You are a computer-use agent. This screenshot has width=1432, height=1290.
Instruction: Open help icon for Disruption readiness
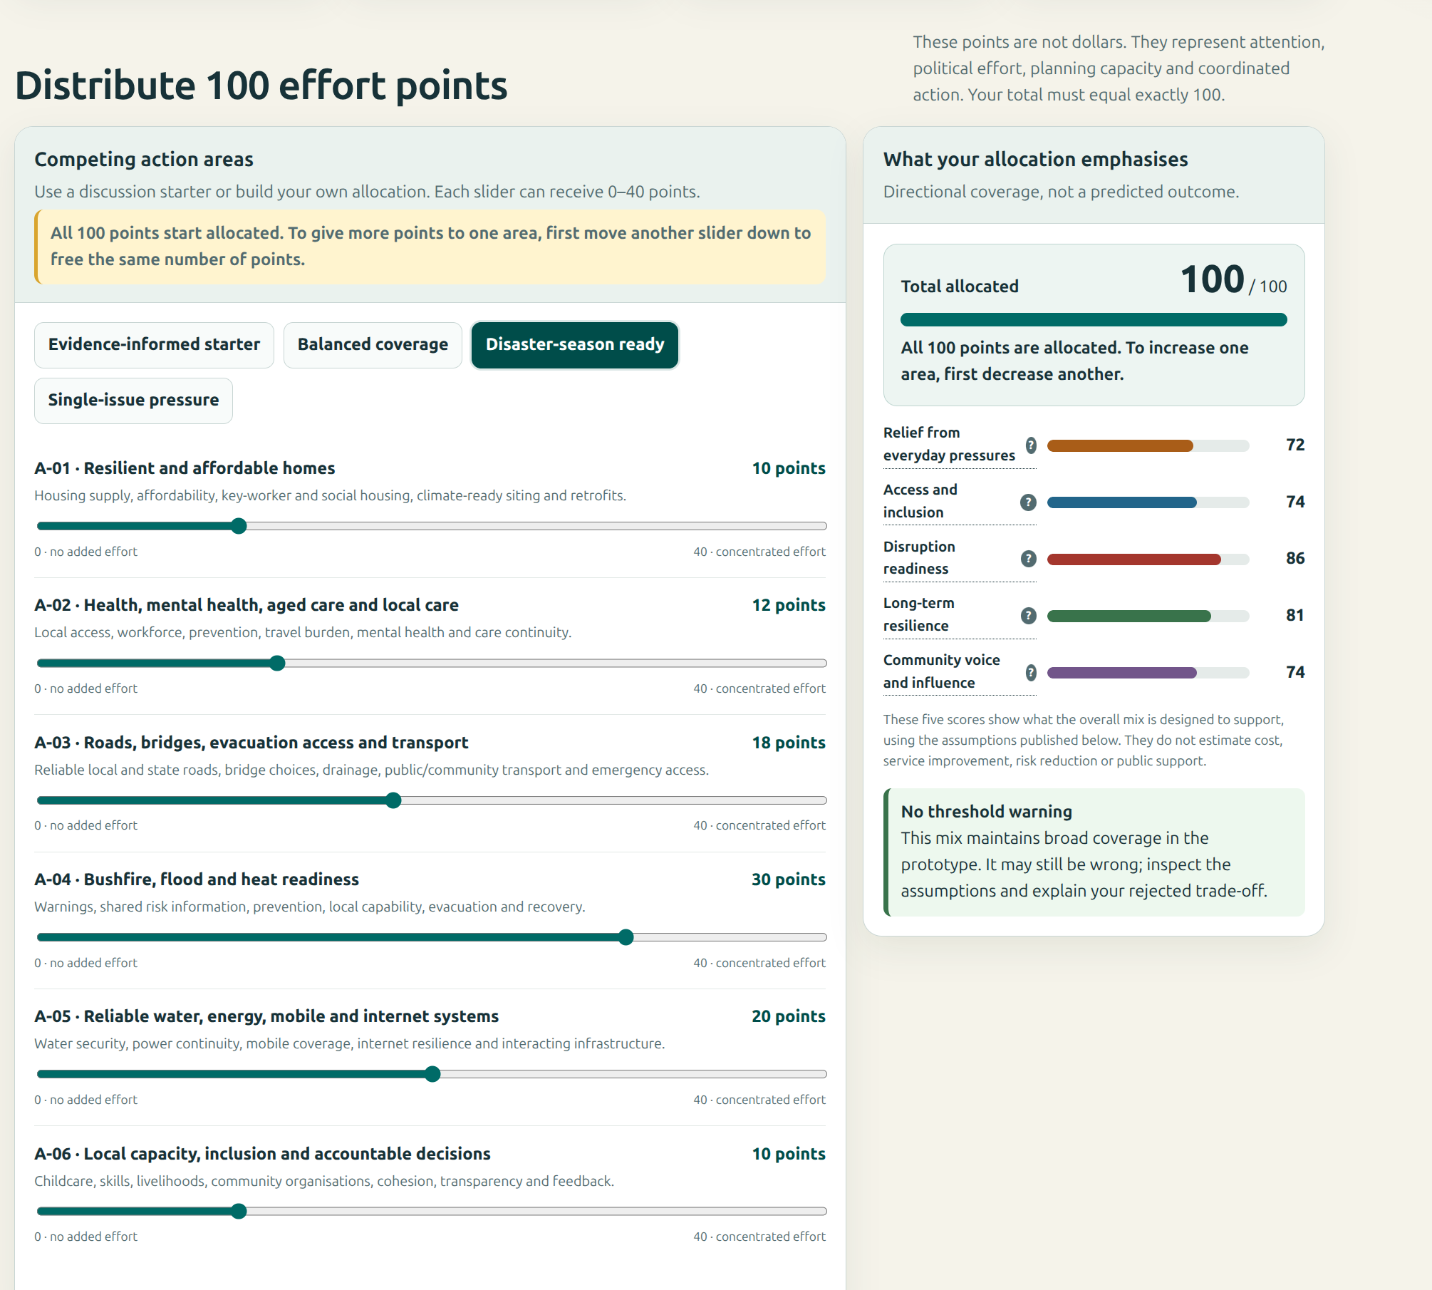click(1028, 559)
